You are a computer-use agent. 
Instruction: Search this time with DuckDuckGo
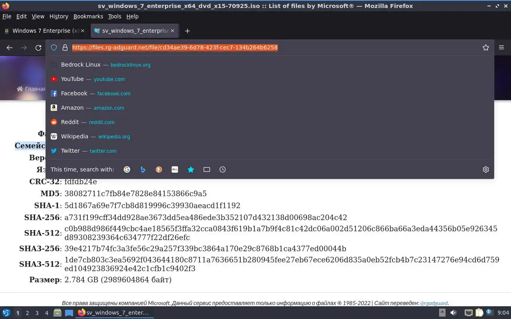pos(159,169)
